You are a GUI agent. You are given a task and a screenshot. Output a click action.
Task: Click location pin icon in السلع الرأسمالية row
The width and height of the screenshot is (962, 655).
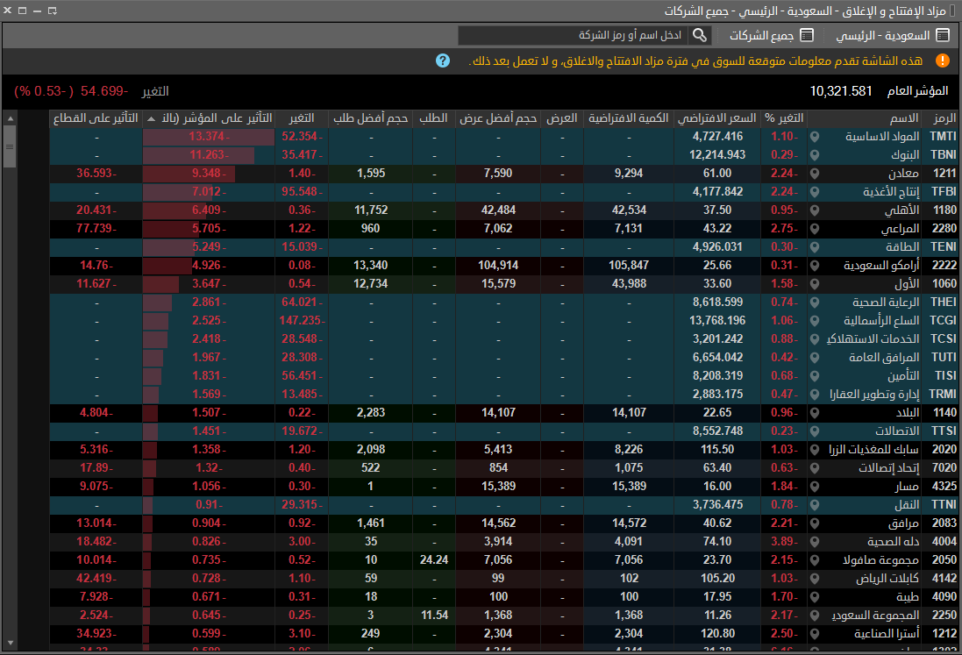[x=814, y=321]
